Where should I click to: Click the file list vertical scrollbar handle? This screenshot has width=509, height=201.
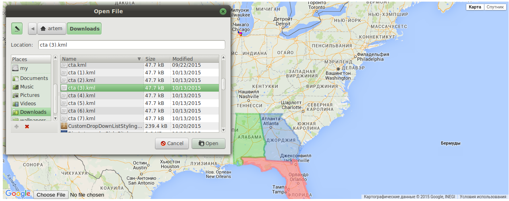coord(223,83)
